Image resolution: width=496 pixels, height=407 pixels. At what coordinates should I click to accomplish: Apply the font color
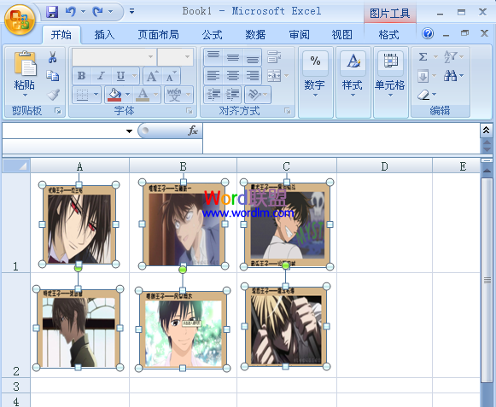(143, 95)
